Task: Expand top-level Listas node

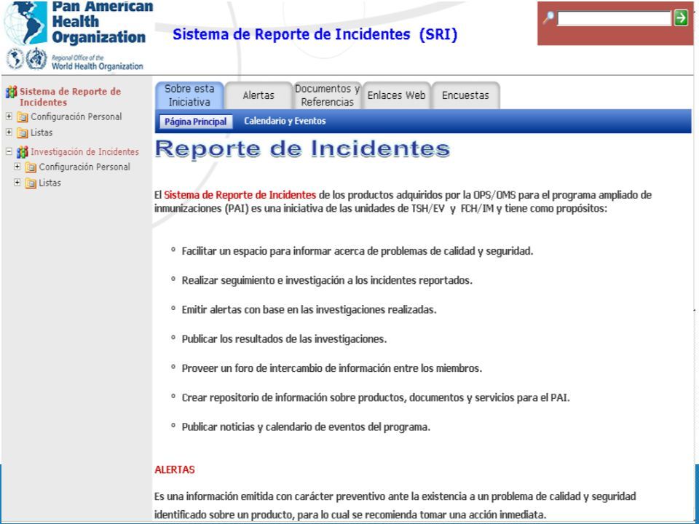Action: click(9, 132)
